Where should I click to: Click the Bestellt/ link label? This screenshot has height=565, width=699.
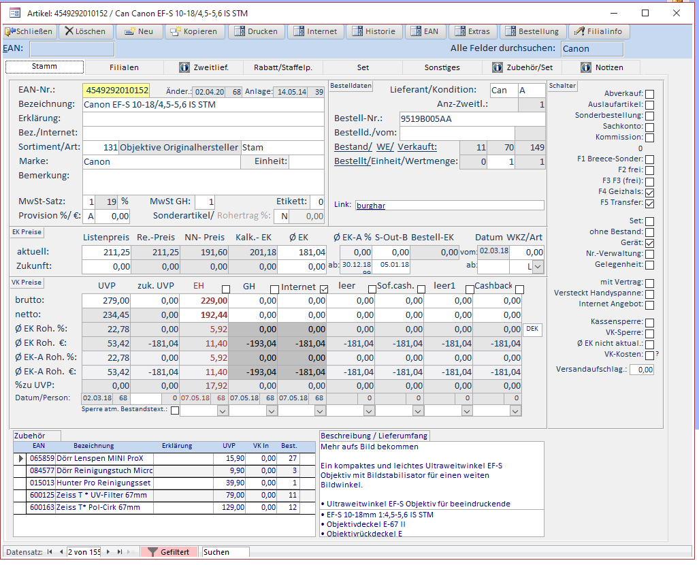click(352, 161)
